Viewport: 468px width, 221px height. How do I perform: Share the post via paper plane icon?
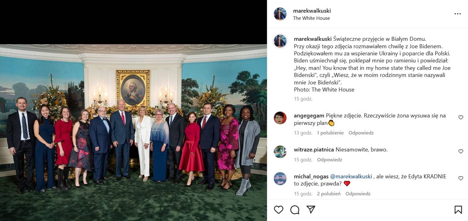click(311, 210)
